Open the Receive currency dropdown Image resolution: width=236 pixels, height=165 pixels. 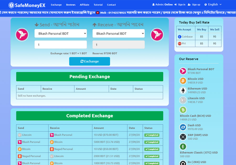point(119,34)
